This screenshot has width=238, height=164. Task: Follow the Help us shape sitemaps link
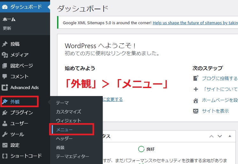(195, 23)
